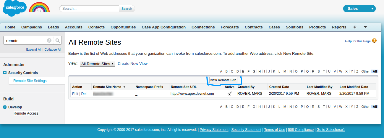This screenshot has width=384, height=138.
Task: Open the Opportunities tab
Action: pyautogui.click(x=123, y=27)
